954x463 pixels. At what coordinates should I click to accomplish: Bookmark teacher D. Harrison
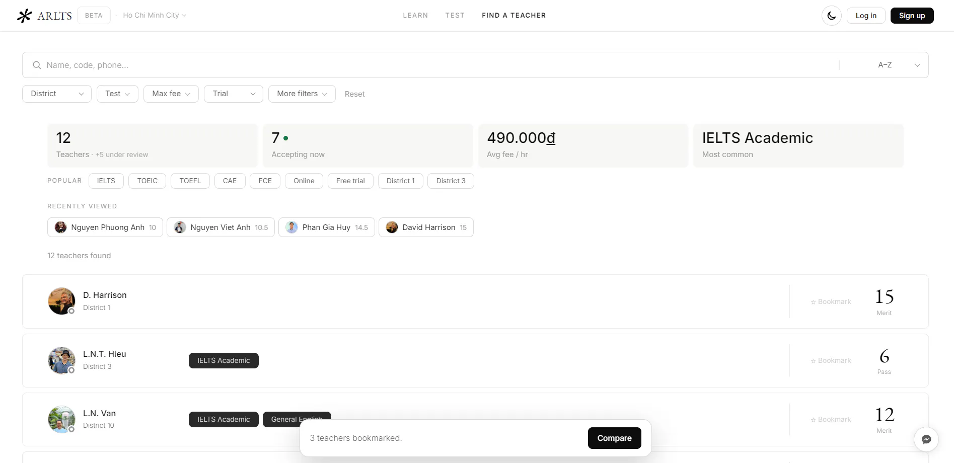coord(831,301)
